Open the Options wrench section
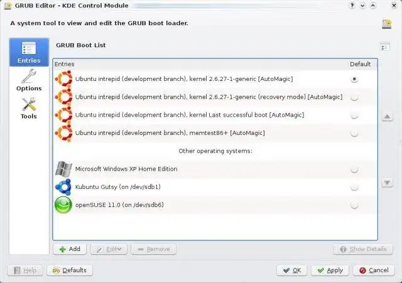 pos(29,80)
